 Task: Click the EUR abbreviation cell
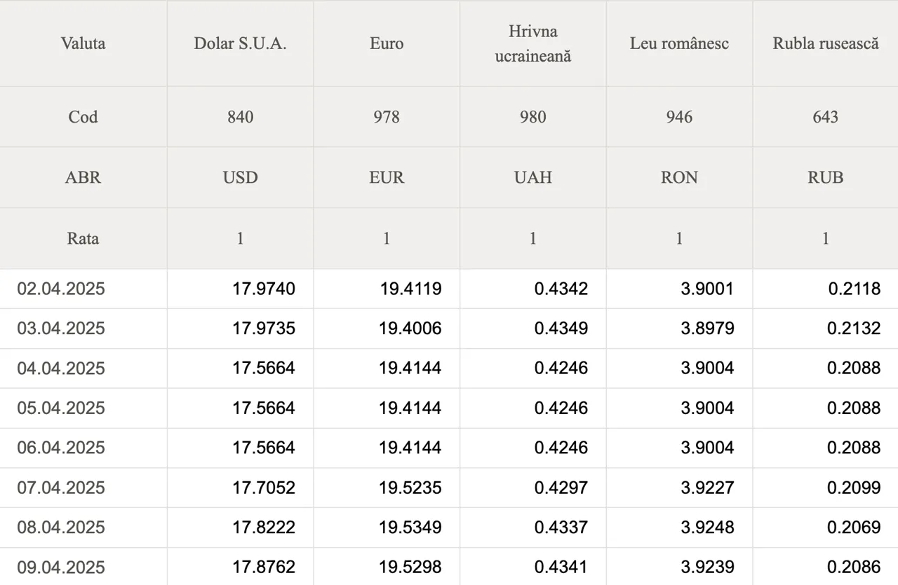pos(387,177)
